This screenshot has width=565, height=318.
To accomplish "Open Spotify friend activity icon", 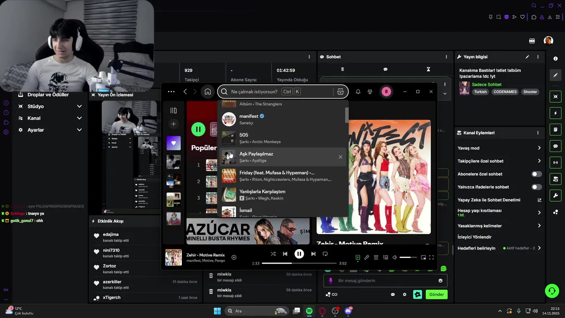I will (x=370, y=92).
